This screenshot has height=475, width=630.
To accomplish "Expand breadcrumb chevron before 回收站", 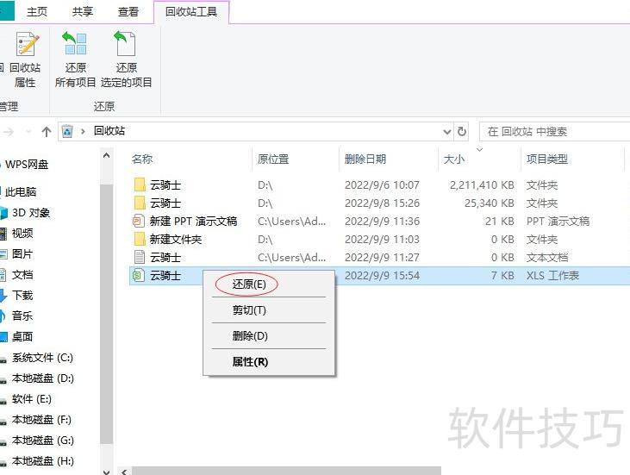I will (x=83, y=131).
